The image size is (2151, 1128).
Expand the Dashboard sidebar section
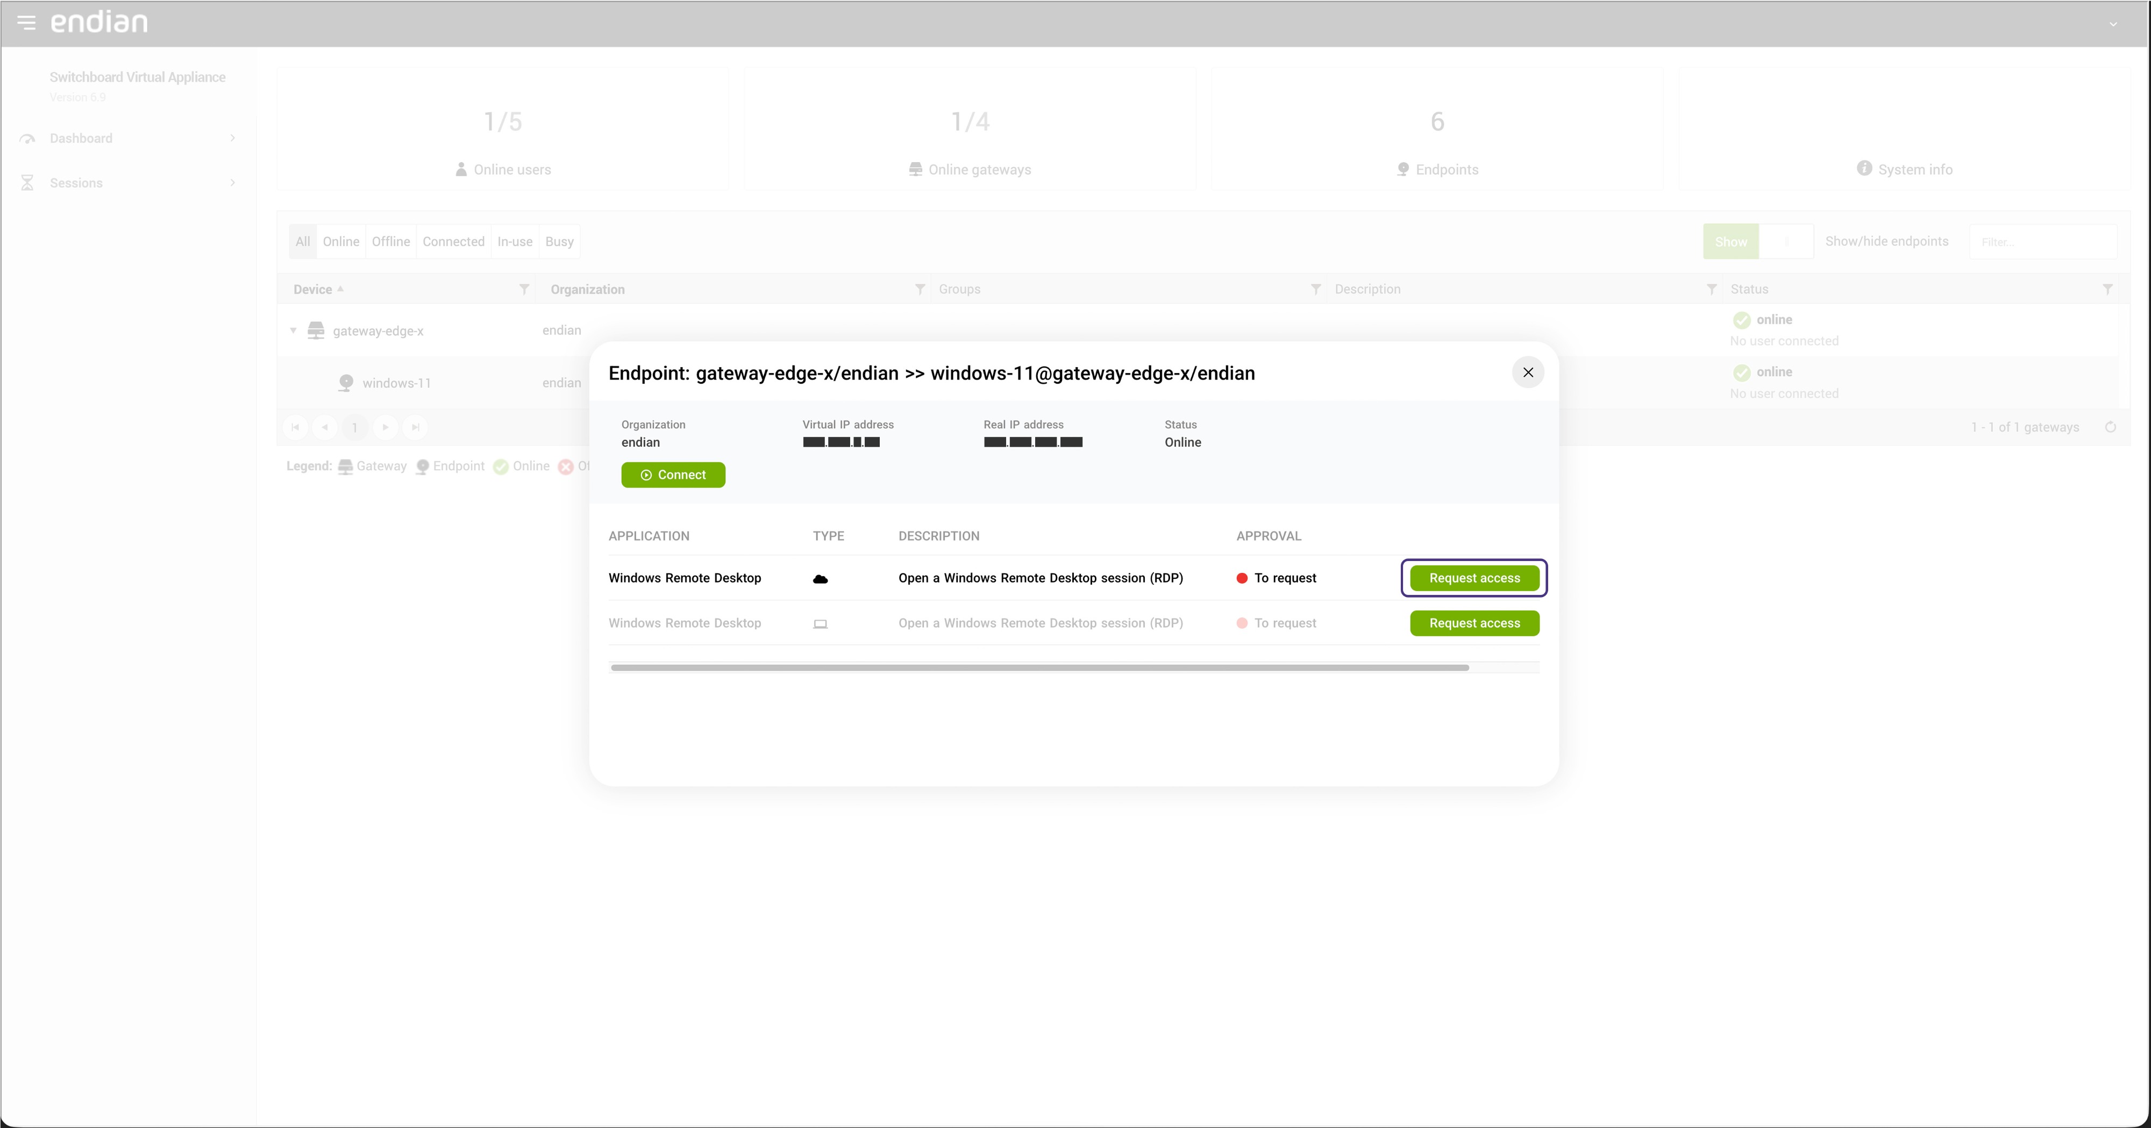pyautogui.click(x=232, y=139)
